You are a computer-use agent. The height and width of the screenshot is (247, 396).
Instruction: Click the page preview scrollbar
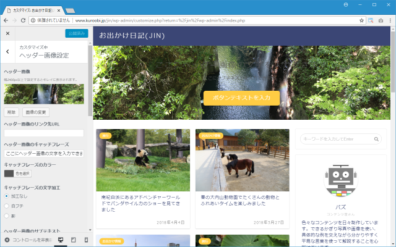393,62
